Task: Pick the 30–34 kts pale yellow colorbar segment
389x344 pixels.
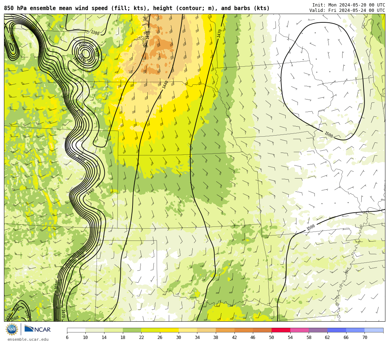Action: [188, 330]
